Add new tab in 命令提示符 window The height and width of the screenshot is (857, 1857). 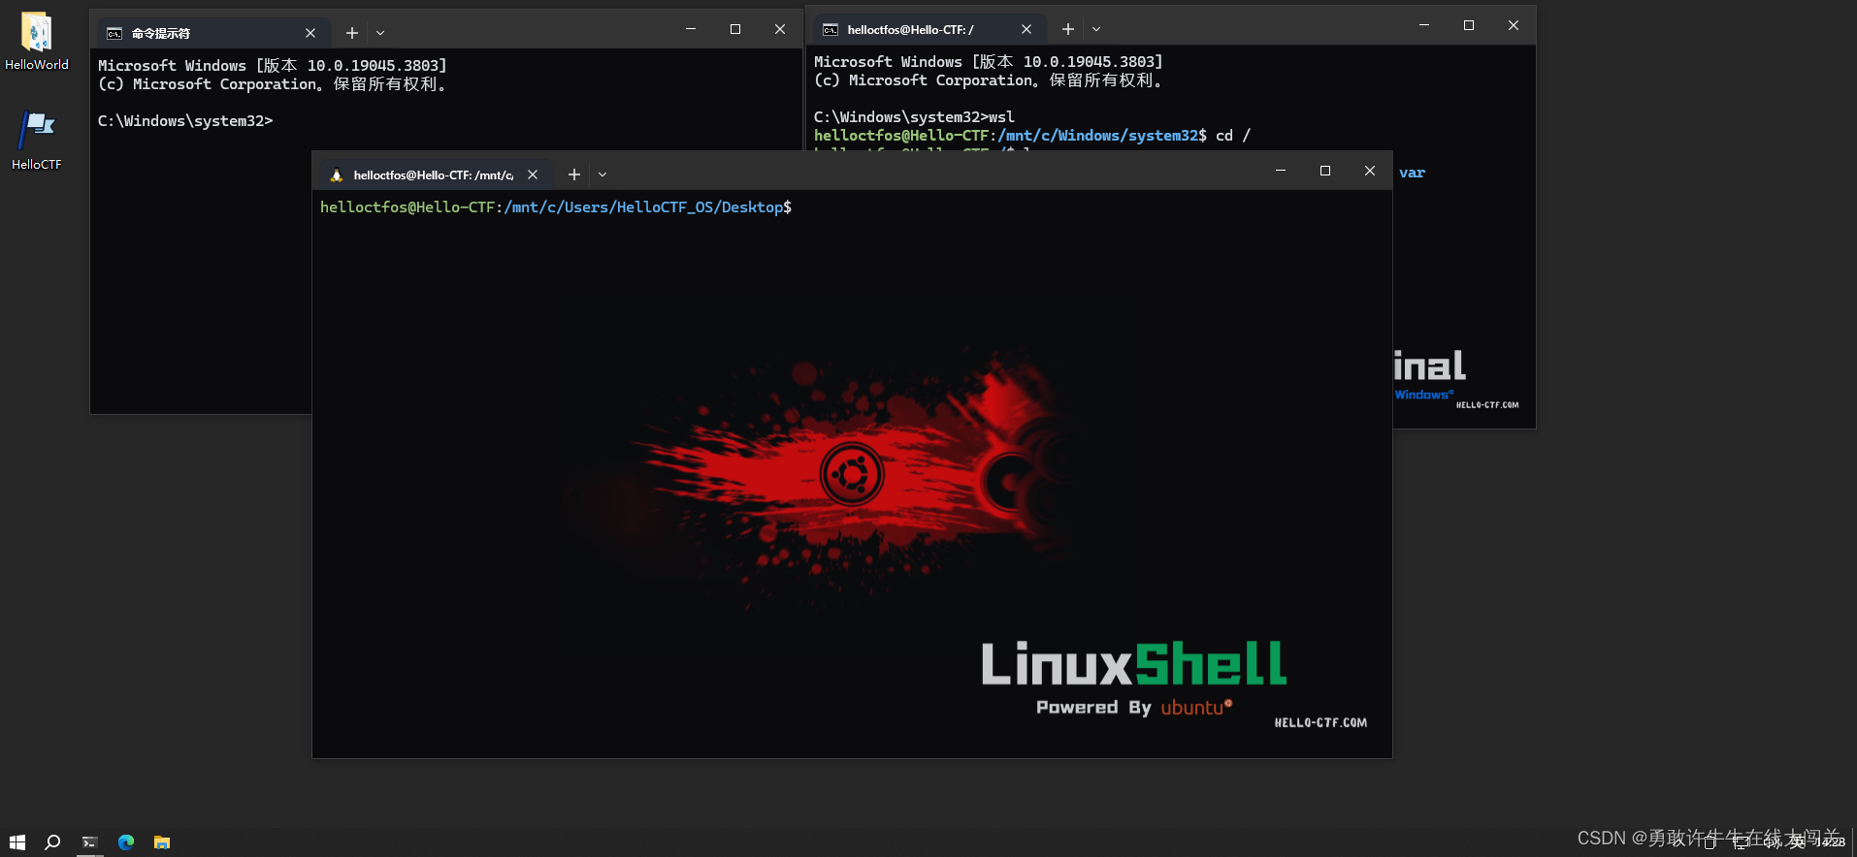coord(352,33)
